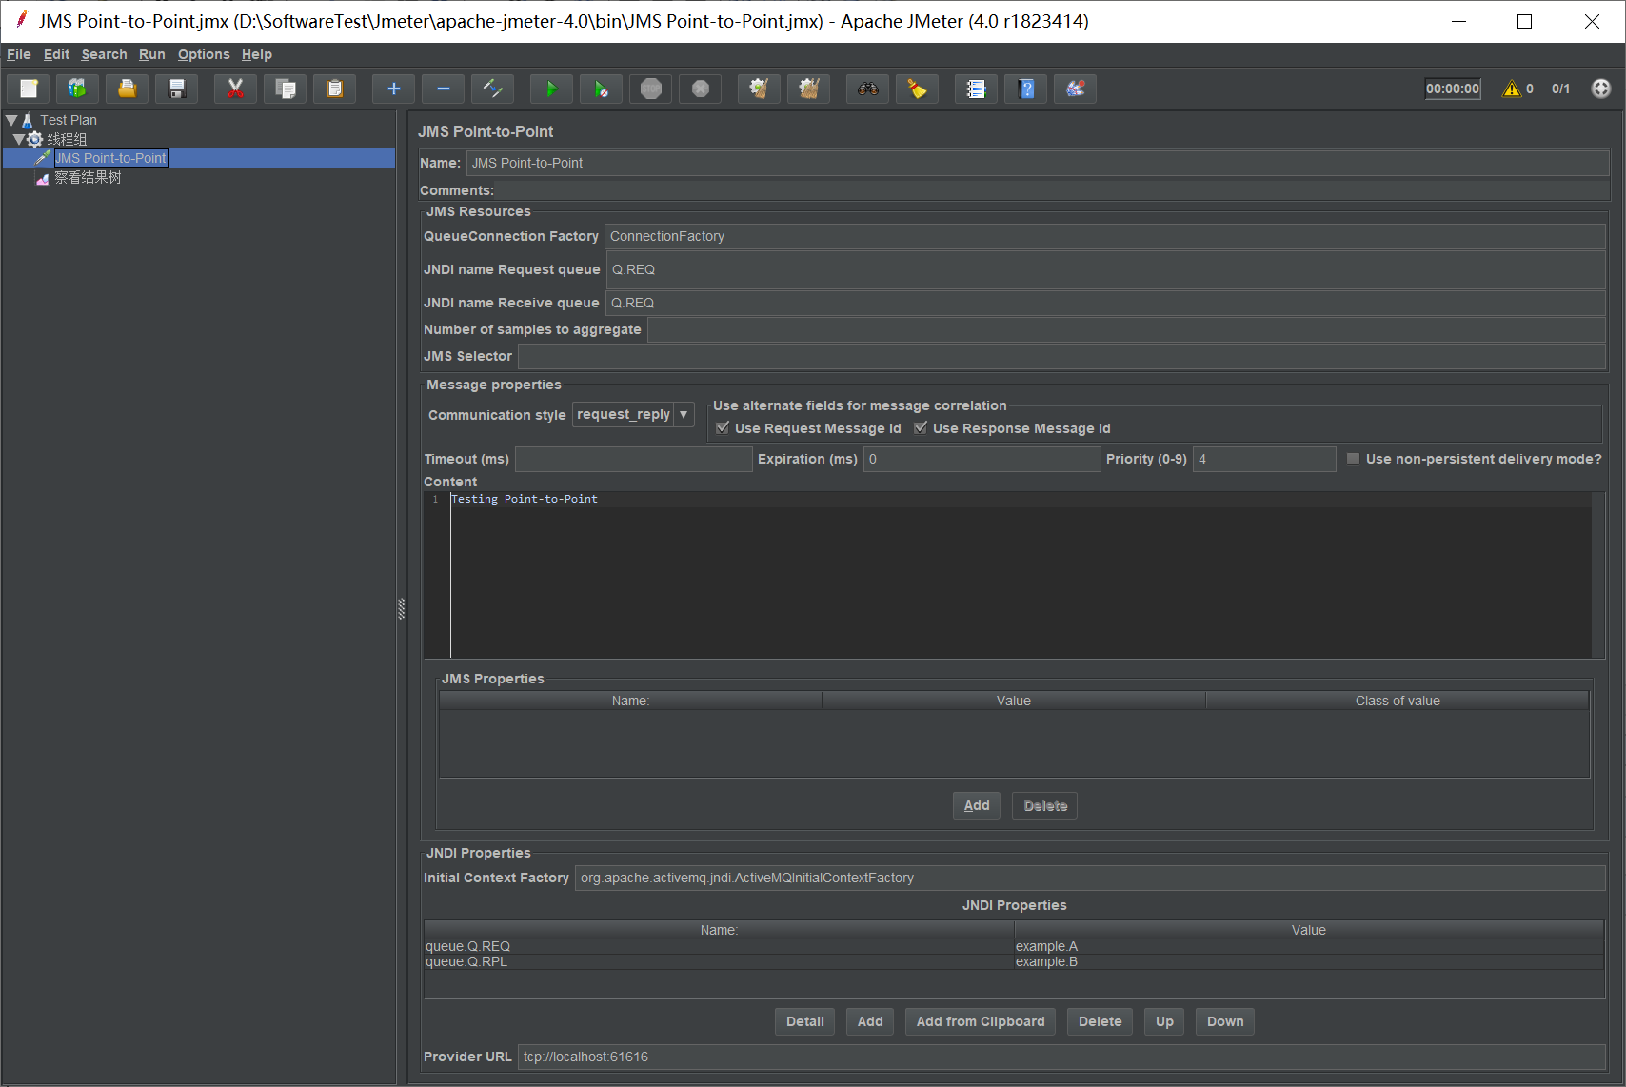The image size is (1626, 1087).
Task: Click the Paste clipboard icon
Action: [334, 89]
